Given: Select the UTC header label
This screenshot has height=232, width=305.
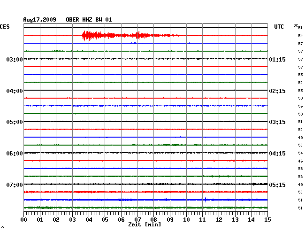Looking at the screenshot, I should [279, 27].
